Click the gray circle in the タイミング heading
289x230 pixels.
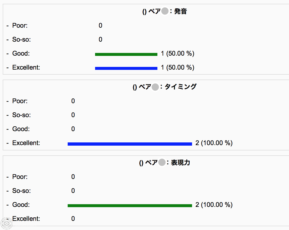(155, 87)
